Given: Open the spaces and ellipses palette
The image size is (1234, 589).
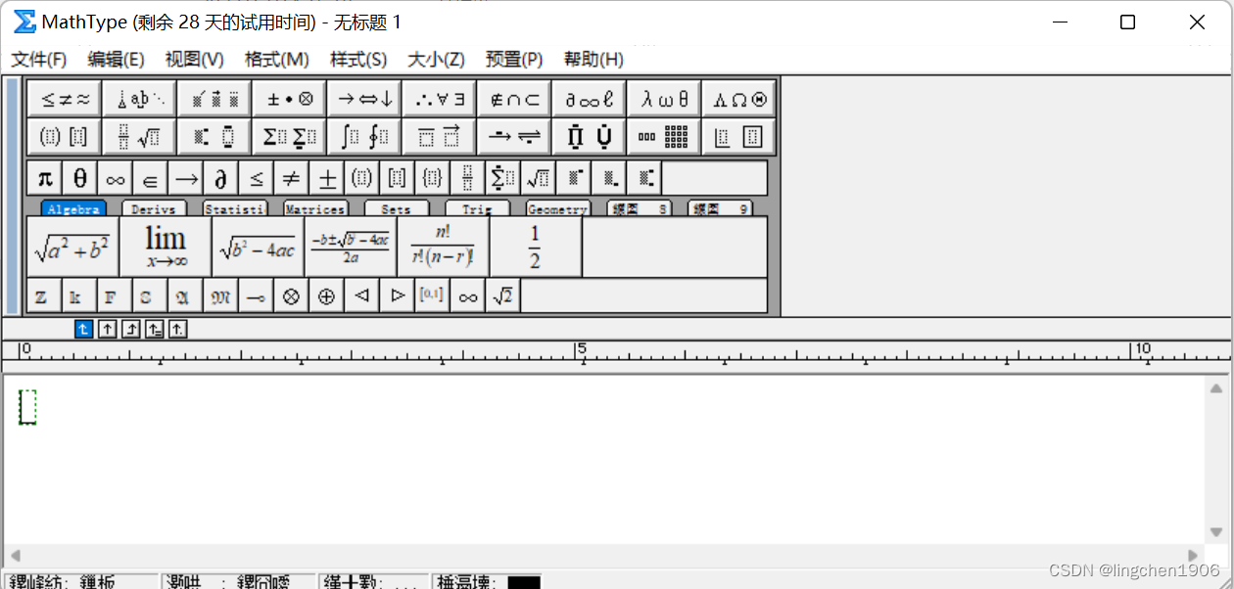Looking at the screenshot, I should coord(139,99).
